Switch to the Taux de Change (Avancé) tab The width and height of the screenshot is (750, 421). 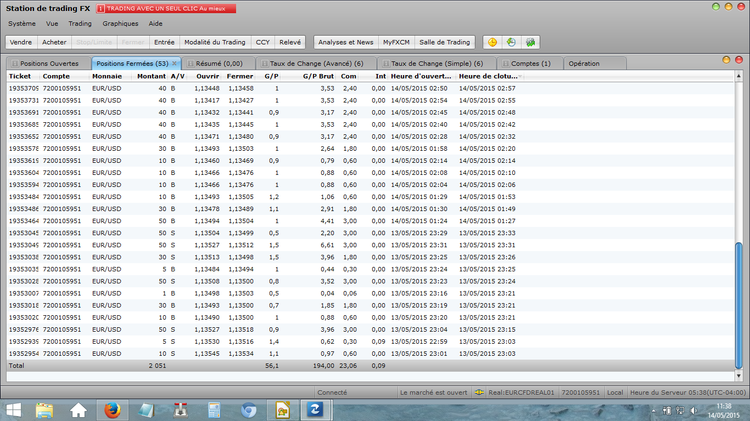(x=316, y=64)
